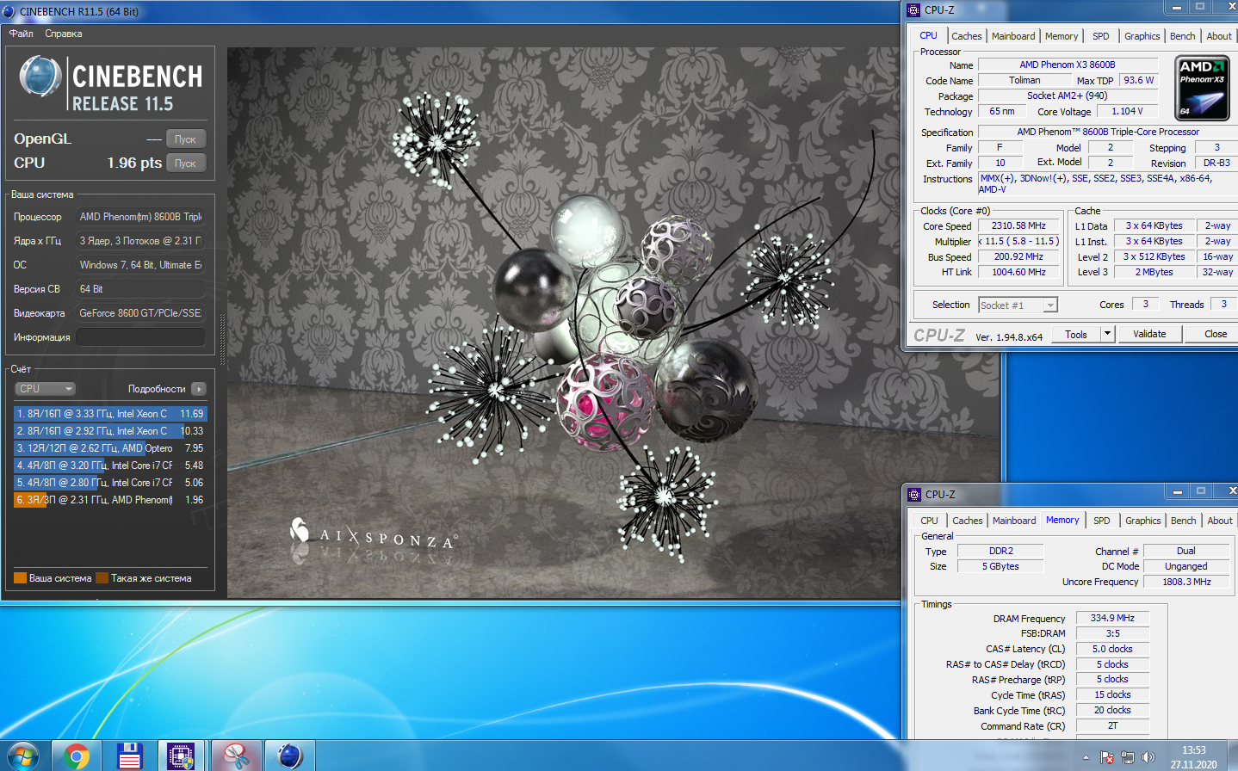
Task: Click the Uncore Frequency value 1808.3 MHz
Action: [1186, 582]
